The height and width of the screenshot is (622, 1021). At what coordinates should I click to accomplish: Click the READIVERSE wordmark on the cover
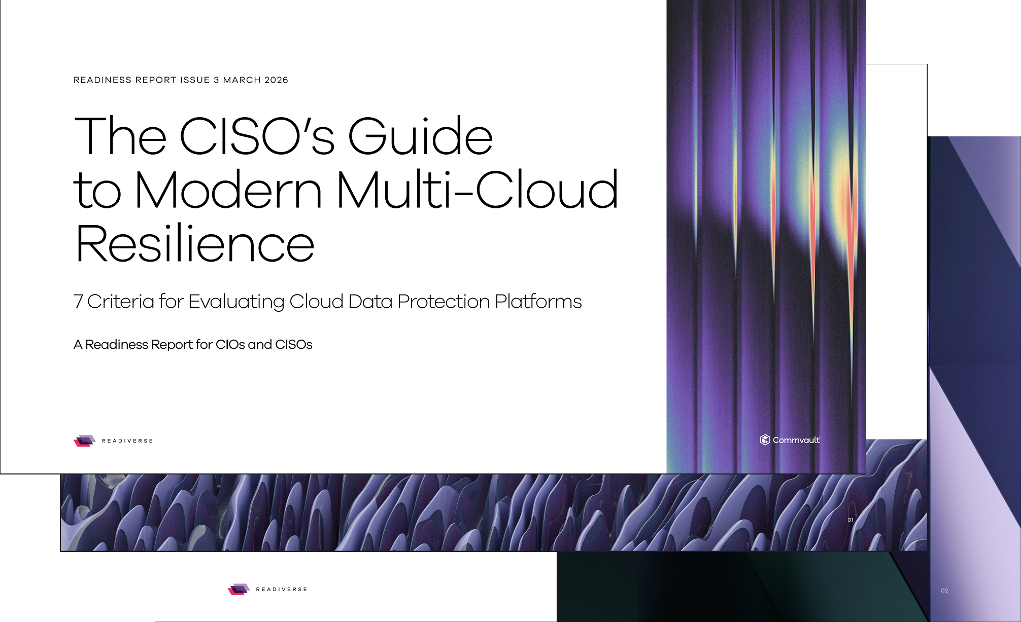(x=127, y=441)
